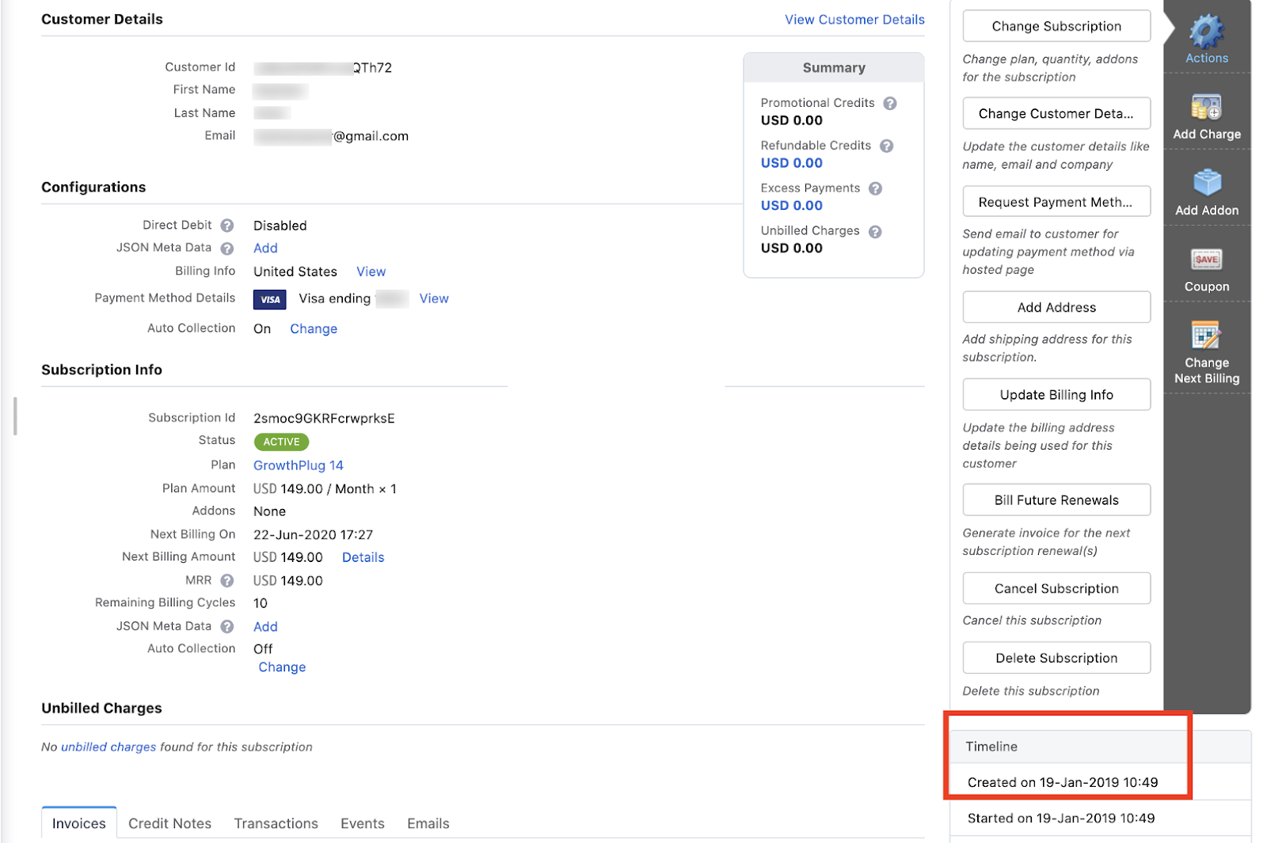The width and height of the screenshot is (1267, 843).
Task: Click help icon beside Promotional Credits
Action: [890, 104]
